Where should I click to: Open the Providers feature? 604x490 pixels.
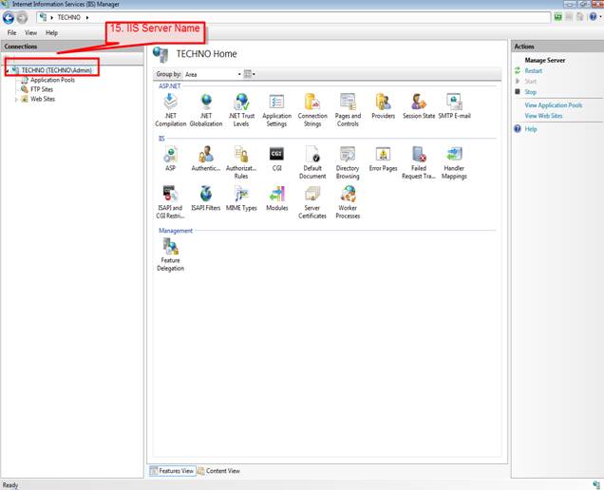coord(384,106)
